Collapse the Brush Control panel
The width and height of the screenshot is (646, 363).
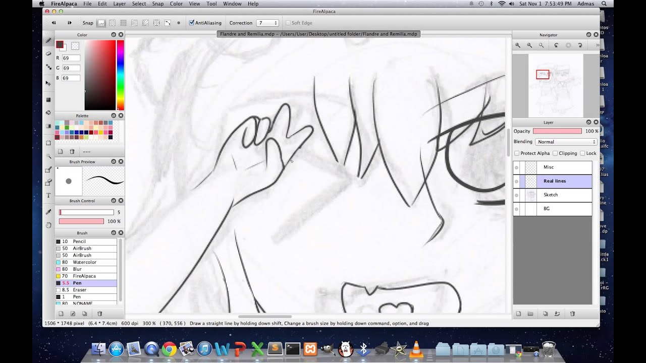coord(113,201)
